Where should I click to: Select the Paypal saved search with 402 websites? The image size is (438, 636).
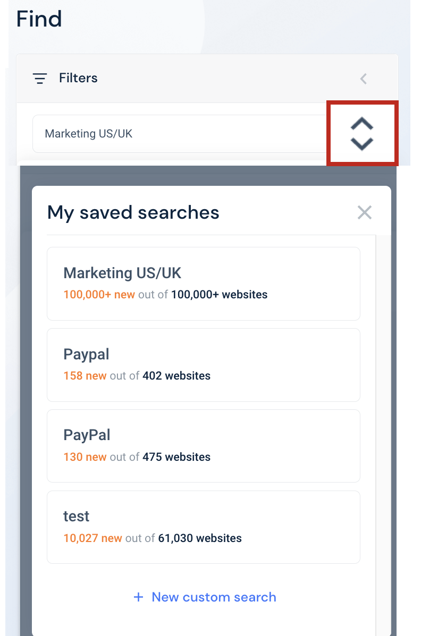pyautogui.click(x=204, y=365)
